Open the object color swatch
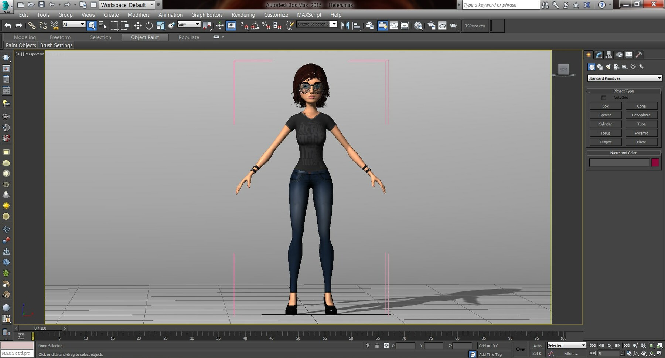665x358 pixels. pyautogui.click(x=655, y=163)
